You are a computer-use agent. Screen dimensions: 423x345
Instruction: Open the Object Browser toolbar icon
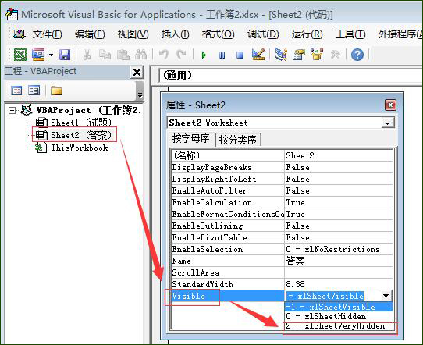(317, 55)
